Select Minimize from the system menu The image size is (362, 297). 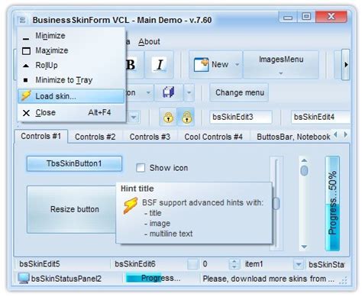[x=71, y=36]
